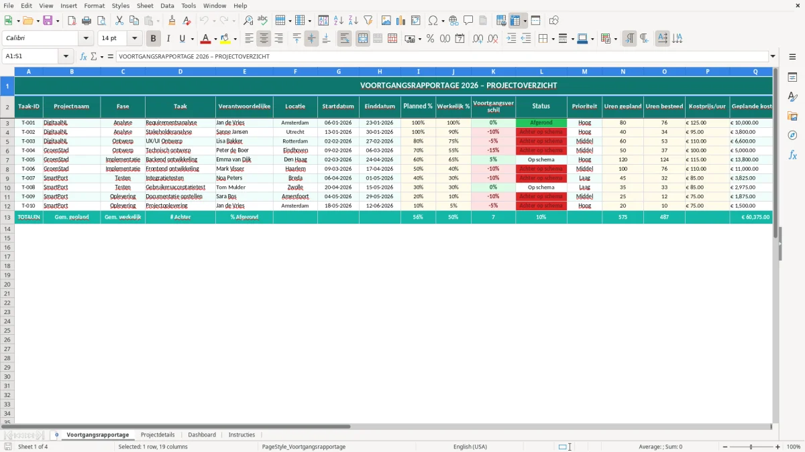Insert a hyperlink via toolbar icon
The height and width of the screenshot is (452, 805).
453,21
